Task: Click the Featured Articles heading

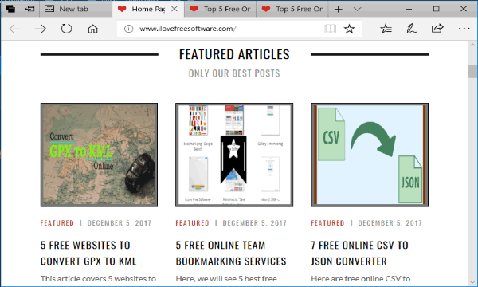Action: [x=234, y=54]
